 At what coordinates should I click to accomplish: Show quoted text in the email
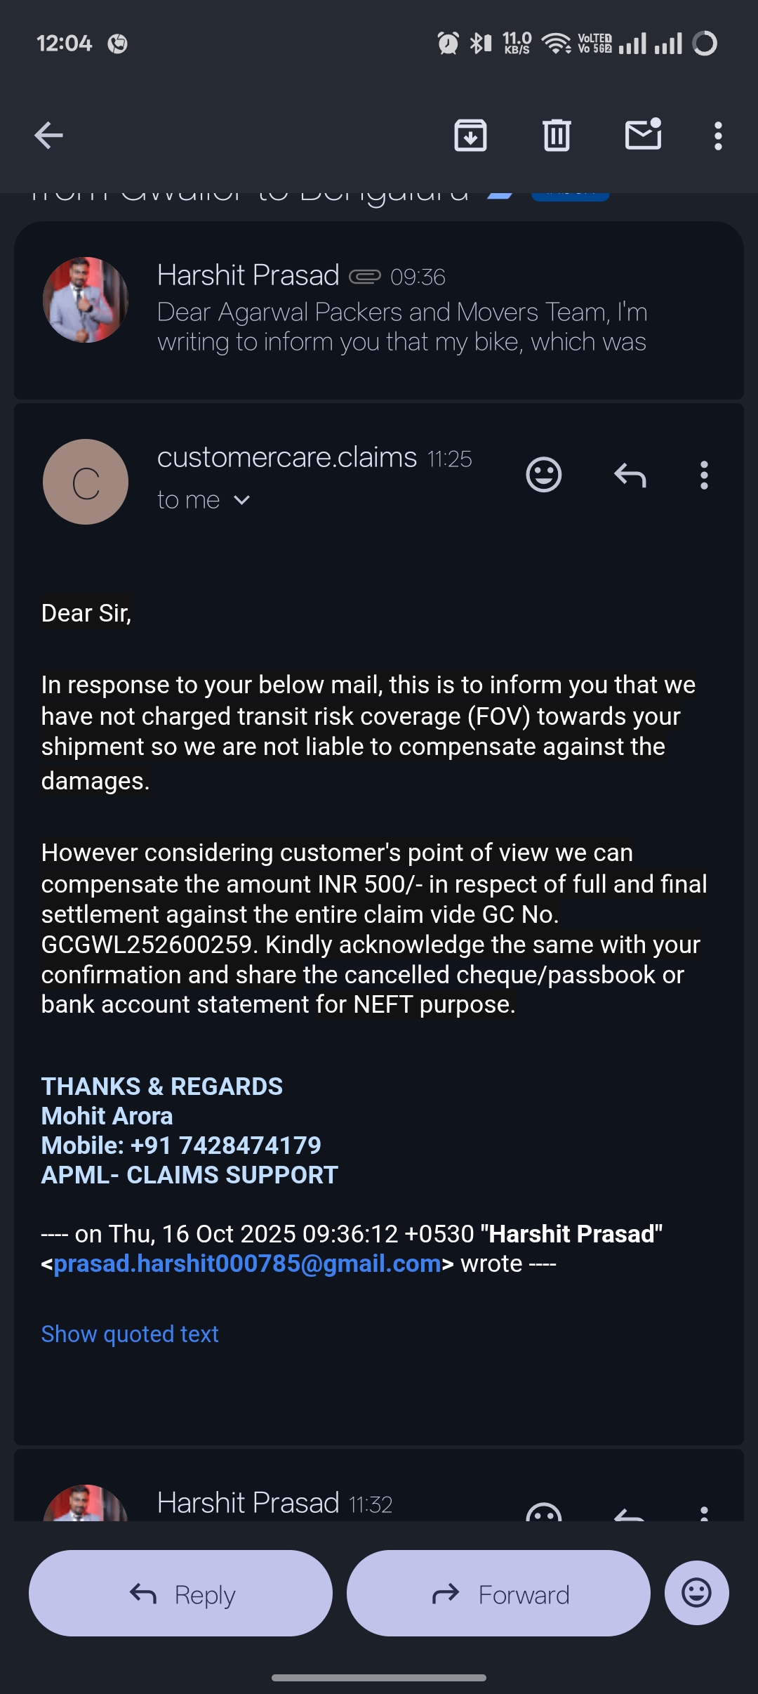pos(130,1334)
